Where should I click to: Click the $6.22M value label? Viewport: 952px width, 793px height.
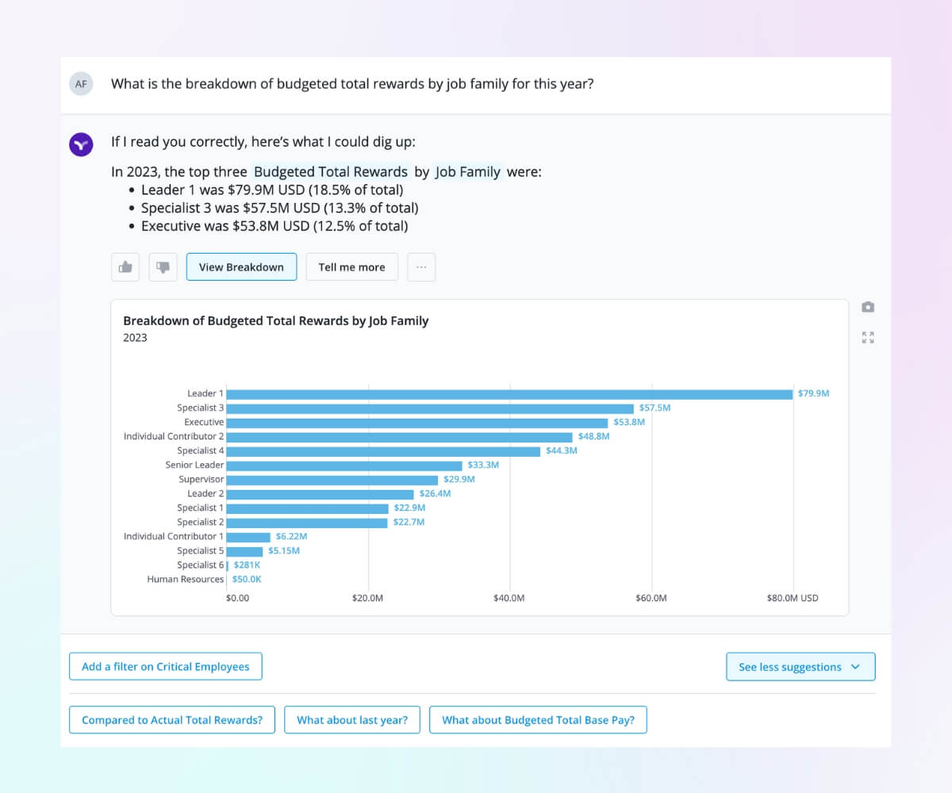pos(291,536)
